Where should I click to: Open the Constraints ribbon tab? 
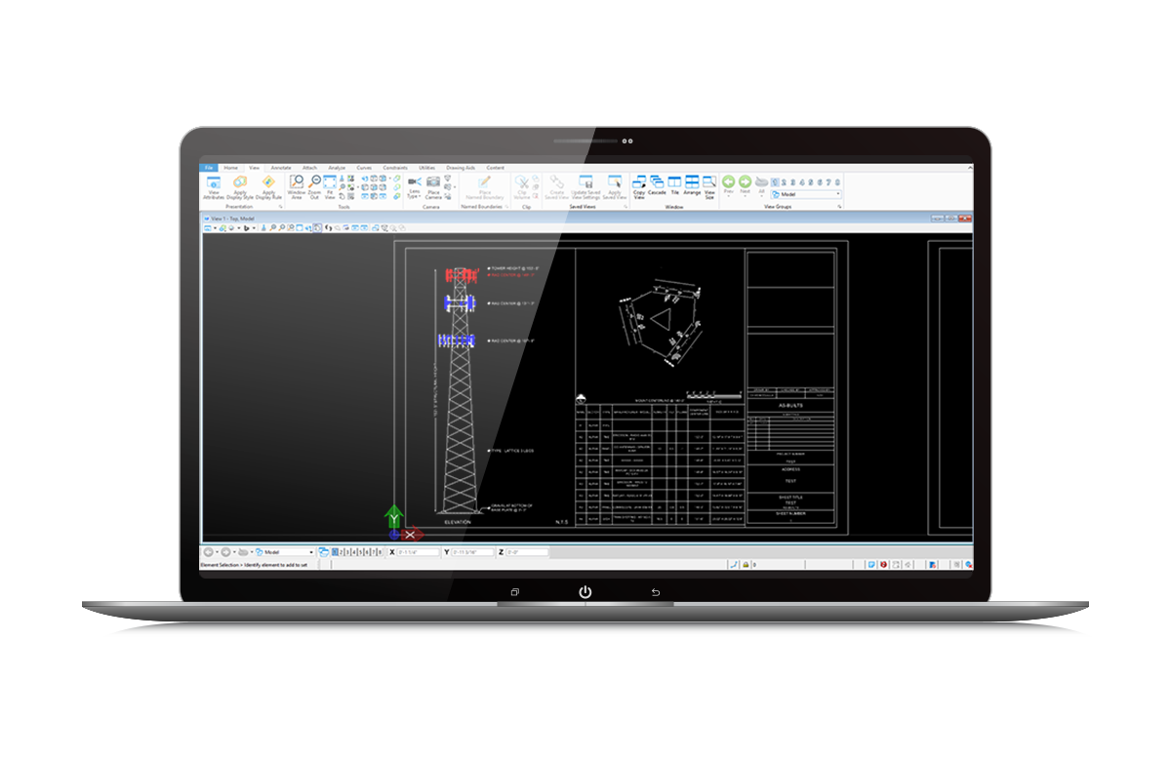[x=394, y=168]
